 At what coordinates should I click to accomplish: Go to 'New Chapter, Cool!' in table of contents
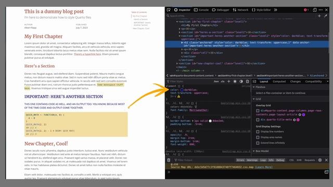point(141,29)
